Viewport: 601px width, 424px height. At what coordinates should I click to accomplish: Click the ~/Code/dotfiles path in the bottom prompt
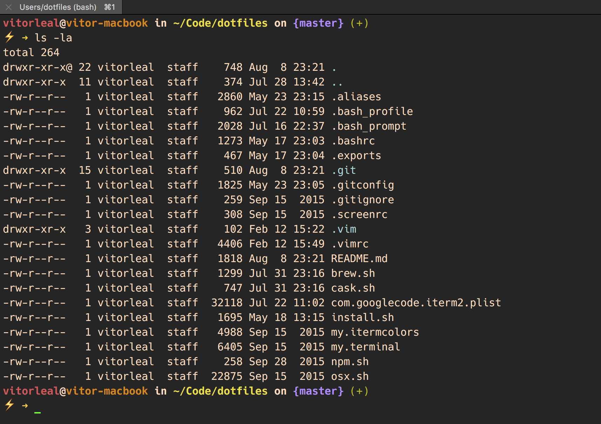[221, 391]
